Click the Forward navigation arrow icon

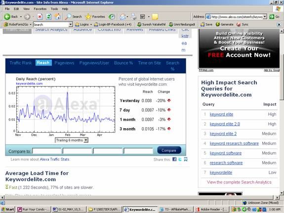click(x=27, y=17)
